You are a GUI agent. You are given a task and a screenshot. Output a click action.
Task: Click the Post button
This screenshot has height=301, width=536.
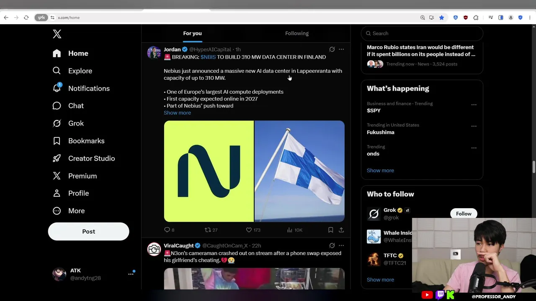88,232
